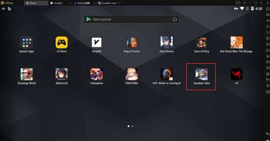
Task: Open LD Store app
Action: 62,42
